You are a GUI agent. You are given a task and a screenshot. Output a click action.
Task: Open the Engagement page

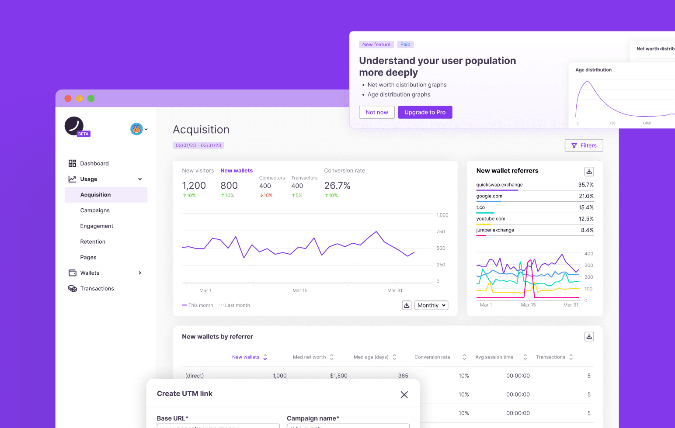97,226
